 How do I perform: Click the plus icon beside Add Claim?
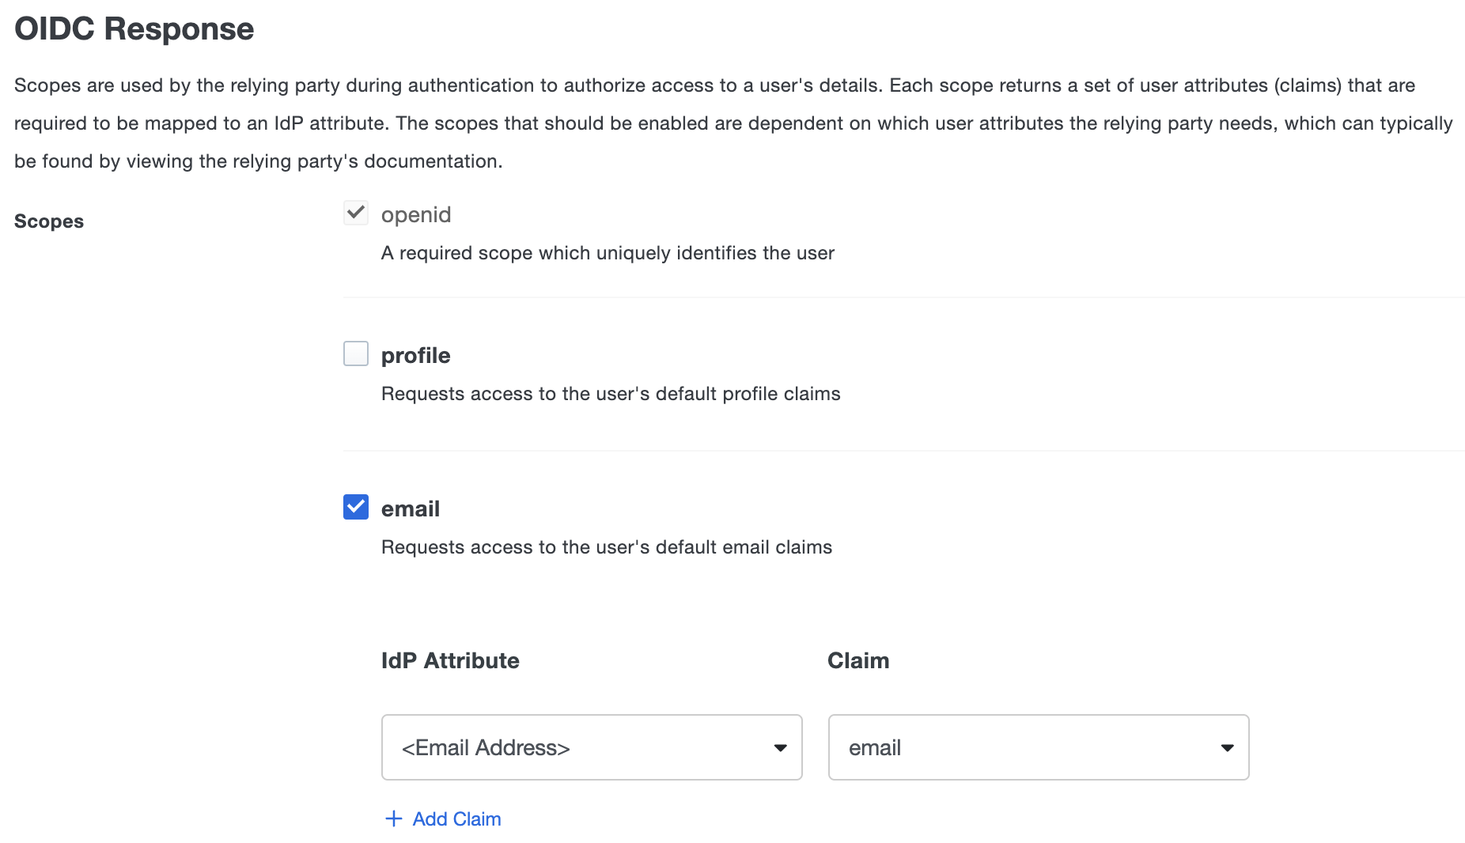(393, 818)
